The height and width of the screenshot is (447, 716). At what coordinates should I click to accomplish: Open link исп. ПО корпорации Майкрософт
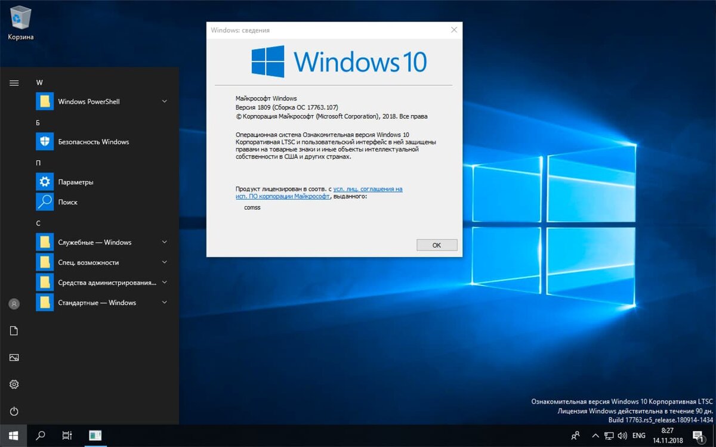click(282, 196)
